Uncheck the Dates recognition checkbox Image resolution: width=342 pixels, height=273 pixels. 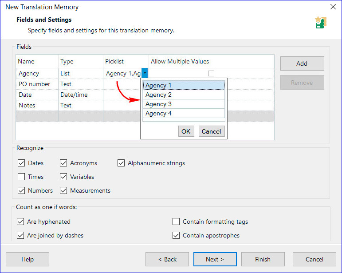tap(21, 163)
